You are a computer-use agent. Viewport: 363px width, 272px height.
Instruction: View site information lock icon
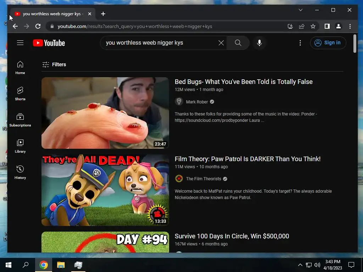click(52, 26)
